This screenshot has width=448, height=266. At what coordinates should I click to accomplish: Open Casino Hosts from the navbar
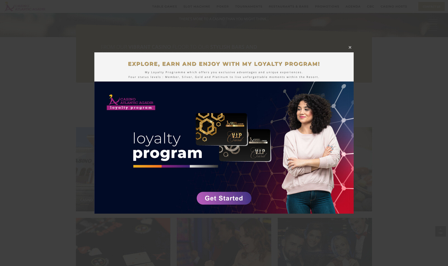click(394, 6)
